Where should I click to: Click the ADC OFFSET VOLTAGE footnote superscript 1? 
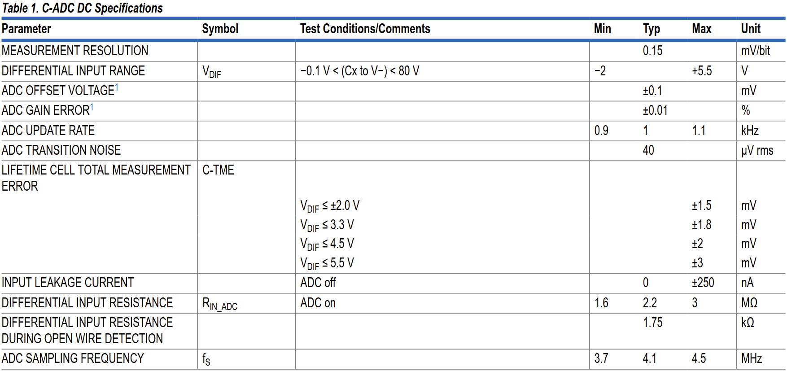click(x=117, y=87)
